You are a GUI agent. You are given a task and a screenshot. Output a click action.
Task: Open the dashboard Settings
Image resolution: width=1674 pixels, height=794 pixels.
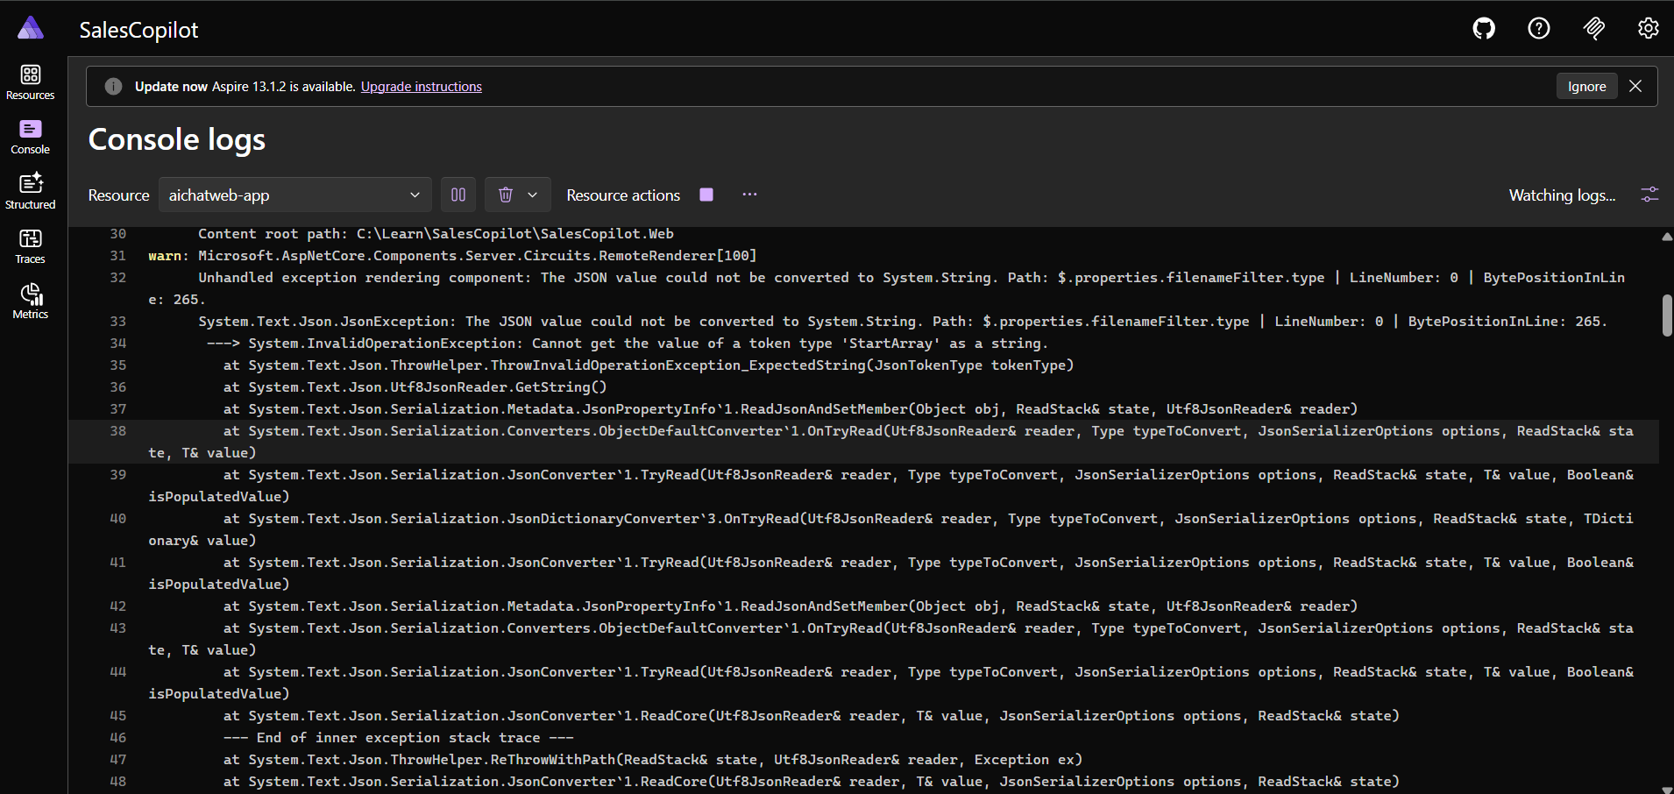click(1647, 28)
